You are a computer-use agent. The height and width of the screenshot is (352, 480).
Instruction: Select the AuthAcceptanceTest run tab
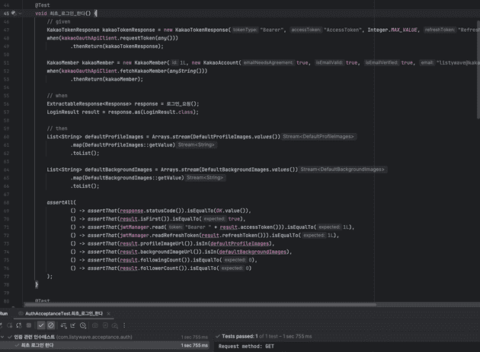(x=64, y=313)
